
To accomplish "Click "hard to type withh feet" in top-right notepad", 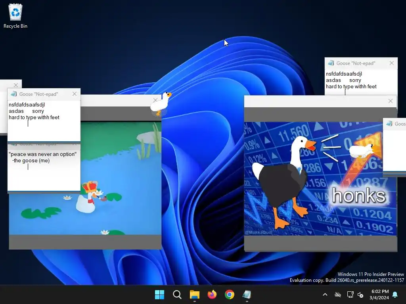I will [x=351, y=87].
